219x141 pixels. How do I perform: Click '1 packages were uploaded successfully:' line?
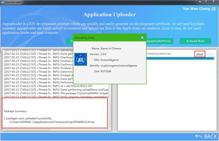(x=28, y=118)
